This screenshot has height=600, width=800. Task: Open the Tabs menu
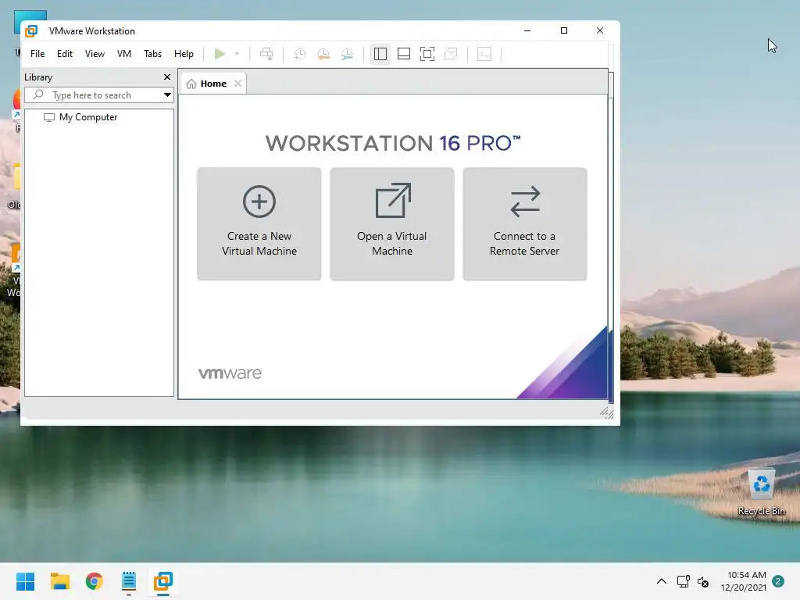tap(152, 54)
